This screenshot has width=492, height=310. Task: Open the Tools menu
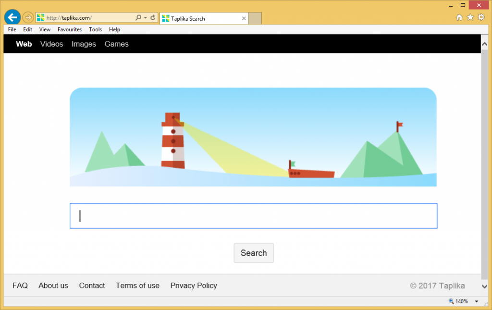pos(95,29)
